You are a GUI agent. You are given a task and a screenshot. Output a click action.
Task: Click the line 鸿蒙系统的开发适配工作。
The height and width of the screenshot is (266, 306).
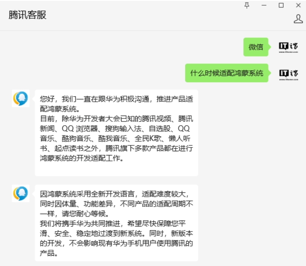click(x=82, y=158)
